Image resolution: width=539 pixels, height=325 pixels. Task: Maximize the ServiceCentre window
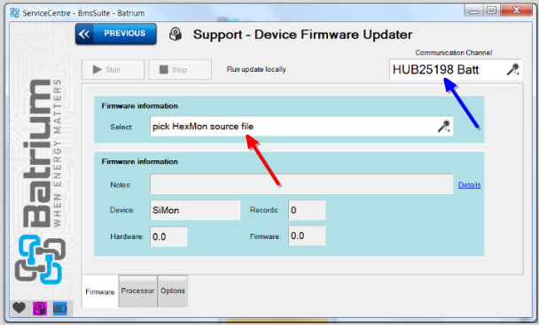491,11
